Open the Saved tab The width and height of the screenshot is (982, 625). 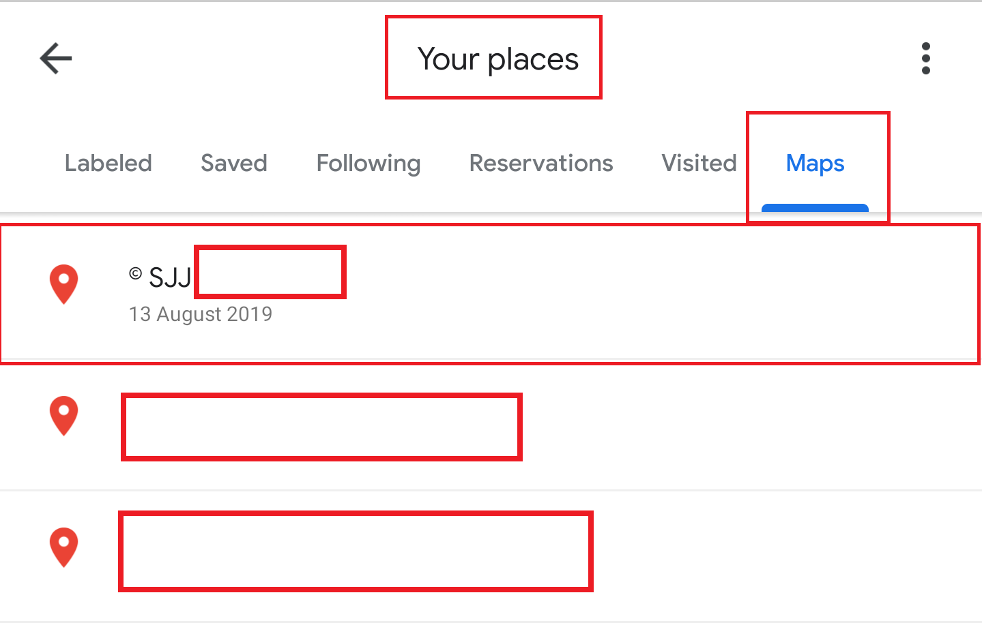(234, 164)
